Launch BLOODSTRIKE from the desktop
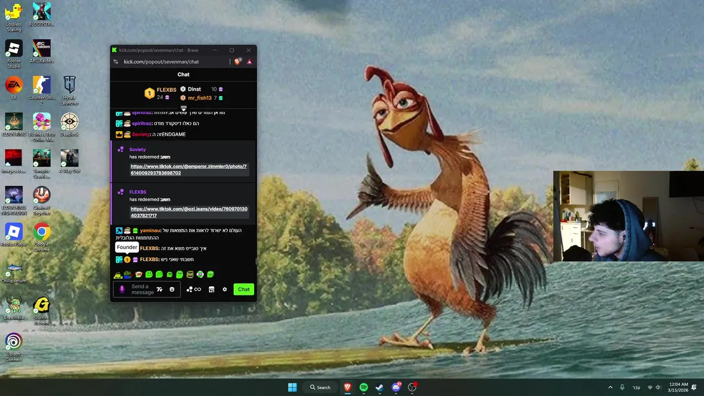This screenshot has width=704, height=396. pyautogui.click(x=41, y=15)
